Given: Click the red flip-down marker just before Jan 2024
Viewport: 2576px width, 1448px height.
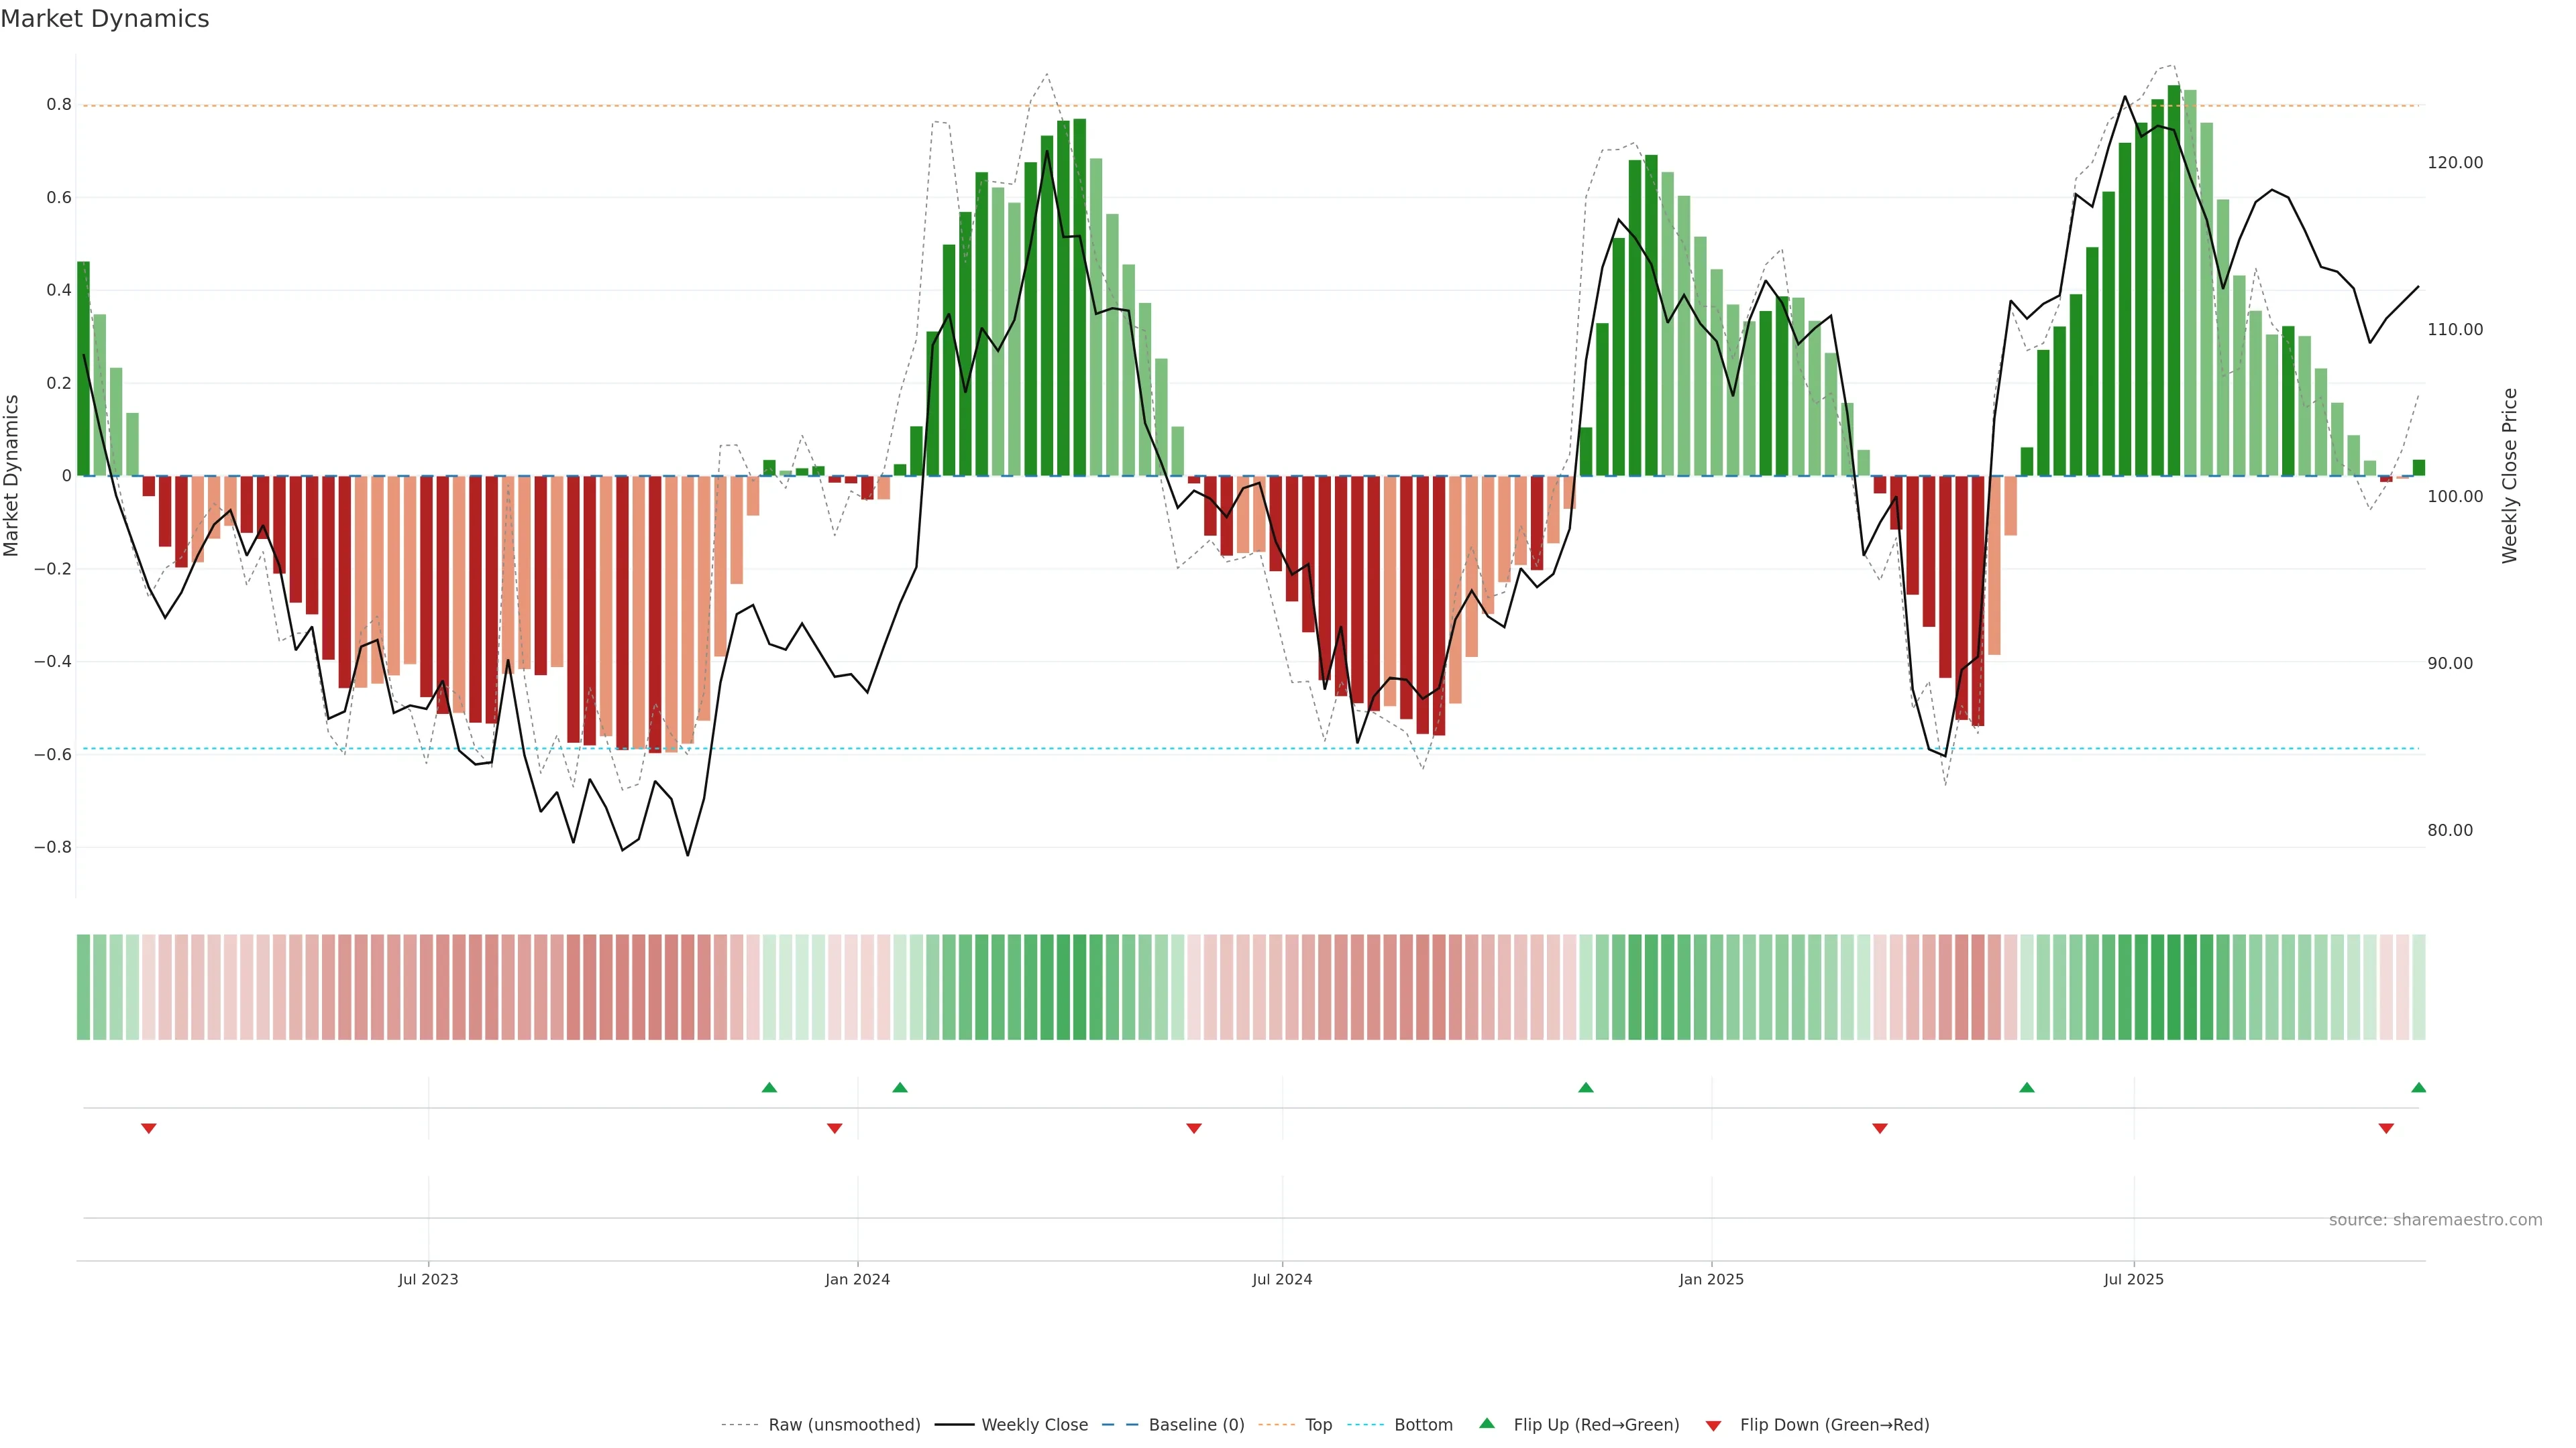Looking at the screenshot, I should (835, 1128).
